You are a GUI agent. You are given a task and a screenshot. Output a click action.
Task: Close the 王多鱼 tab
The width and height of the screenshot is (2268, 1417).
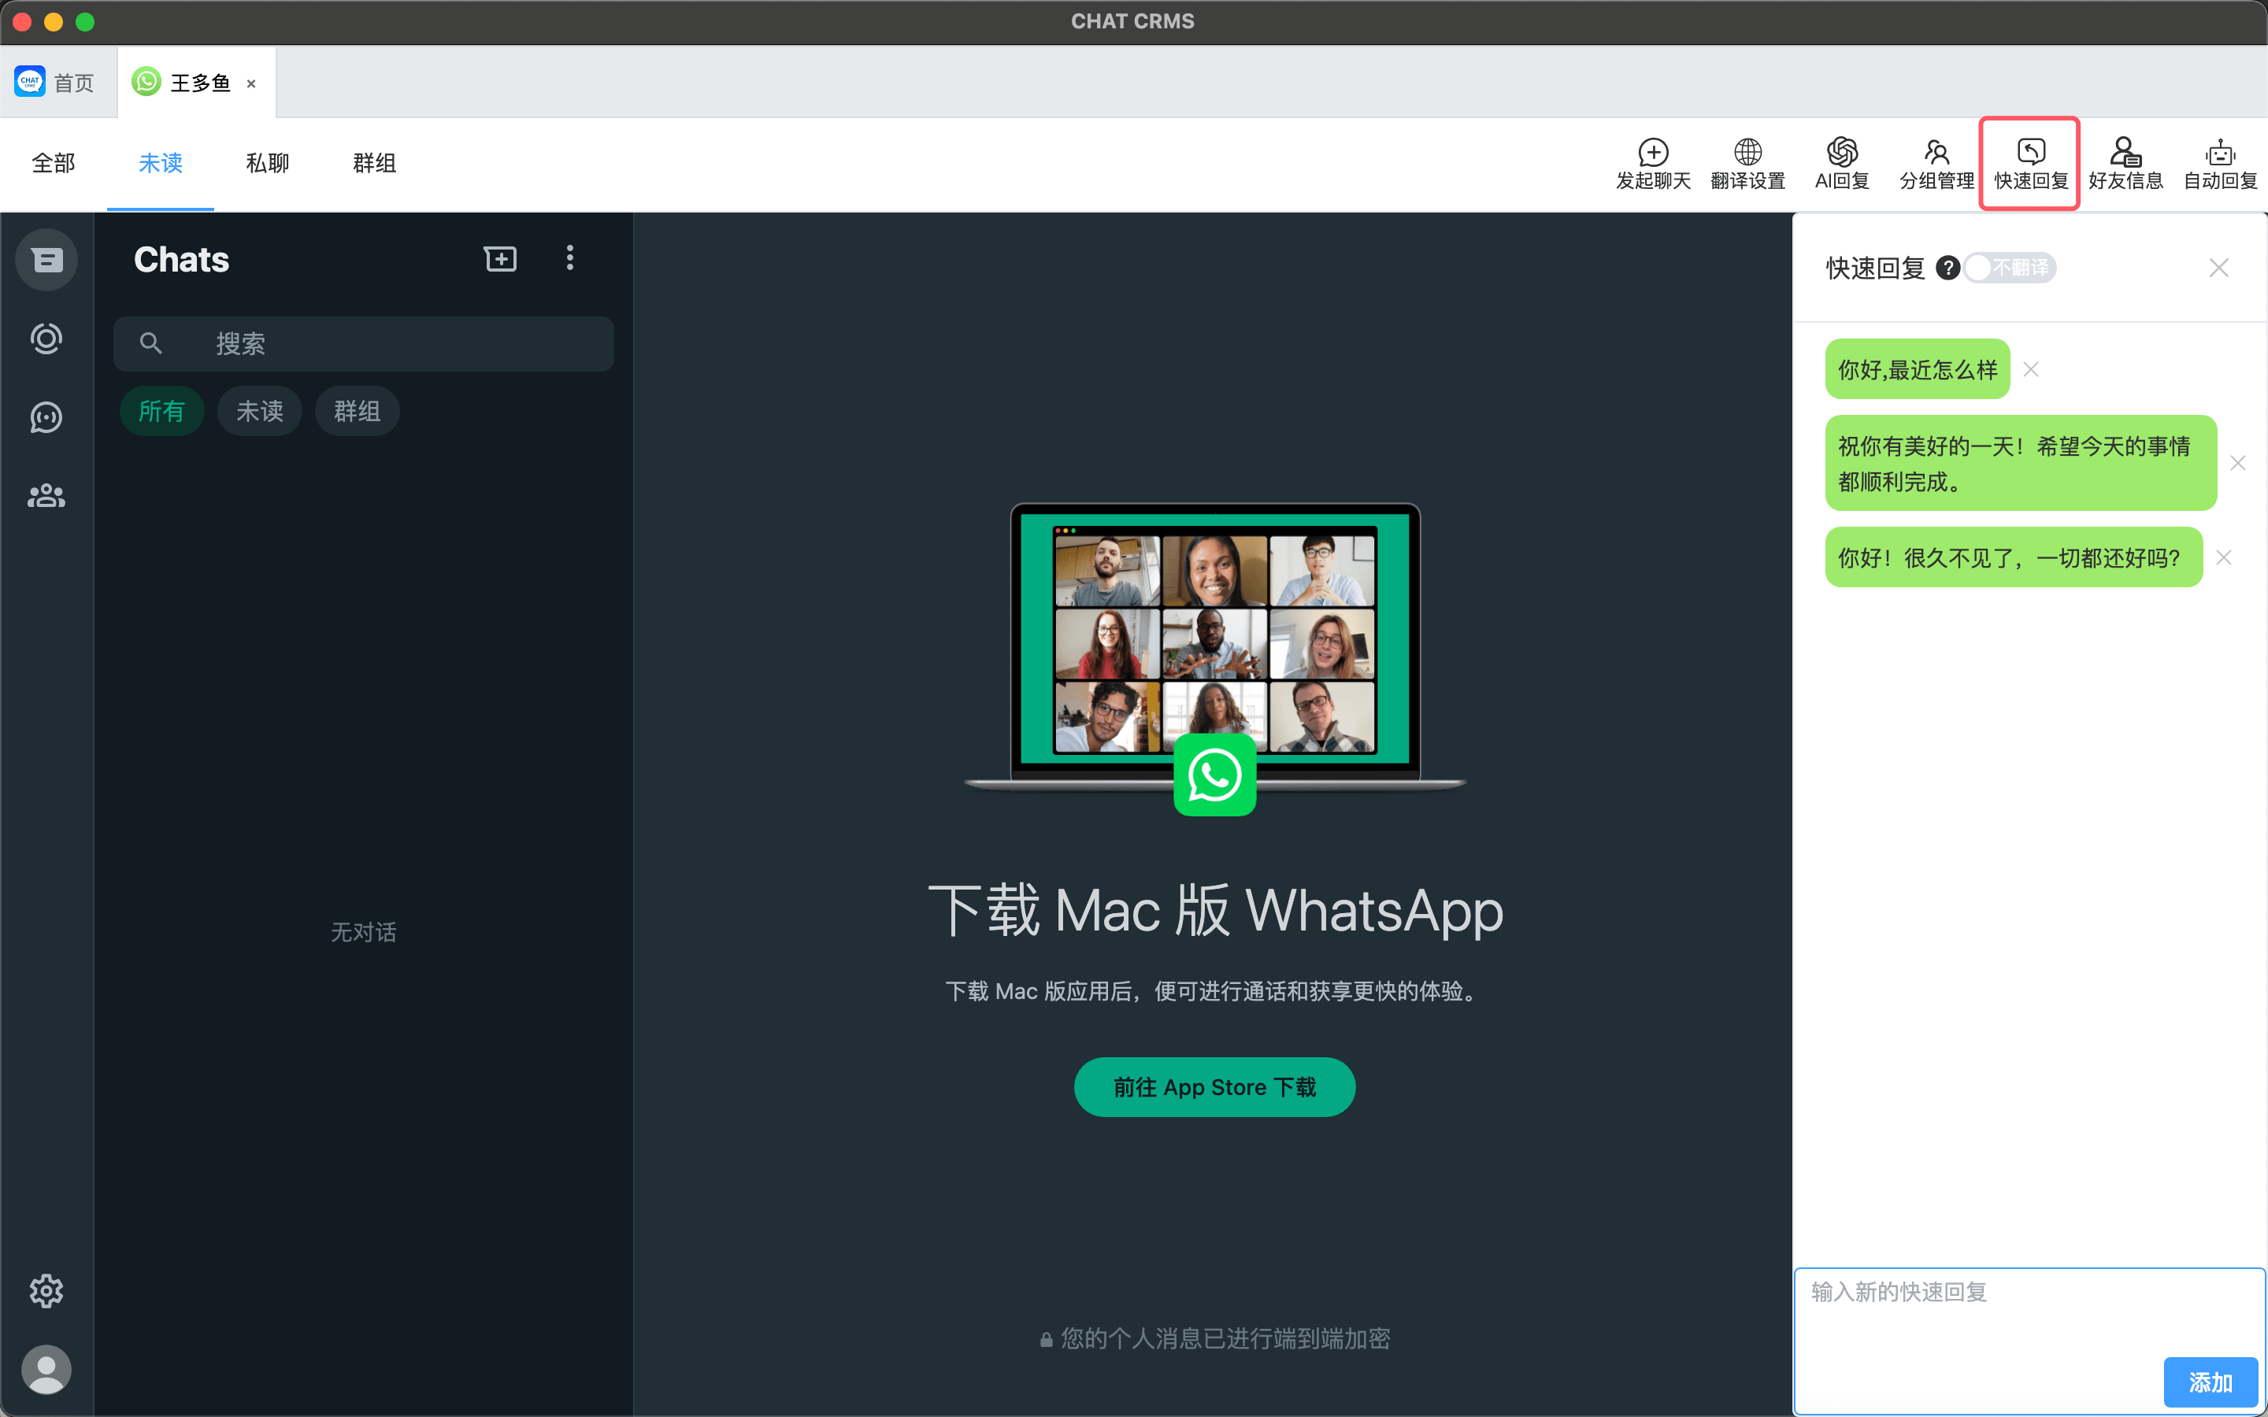[251, 83]
